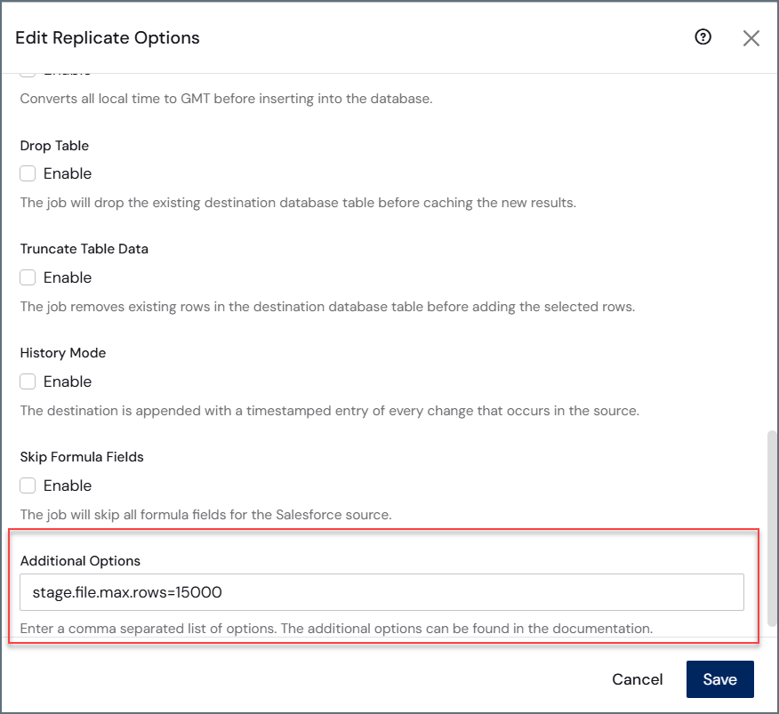
Task: Click the Truncate Table Data heading
Action: 84,248
